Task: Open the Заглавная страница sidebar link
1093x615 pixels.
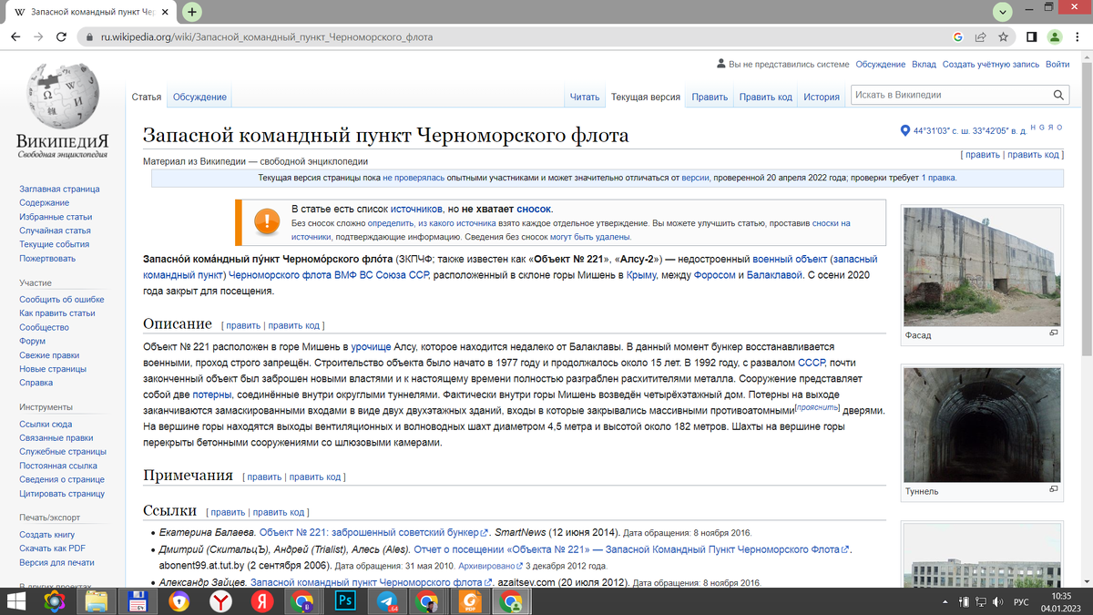Action: (60, 189)
